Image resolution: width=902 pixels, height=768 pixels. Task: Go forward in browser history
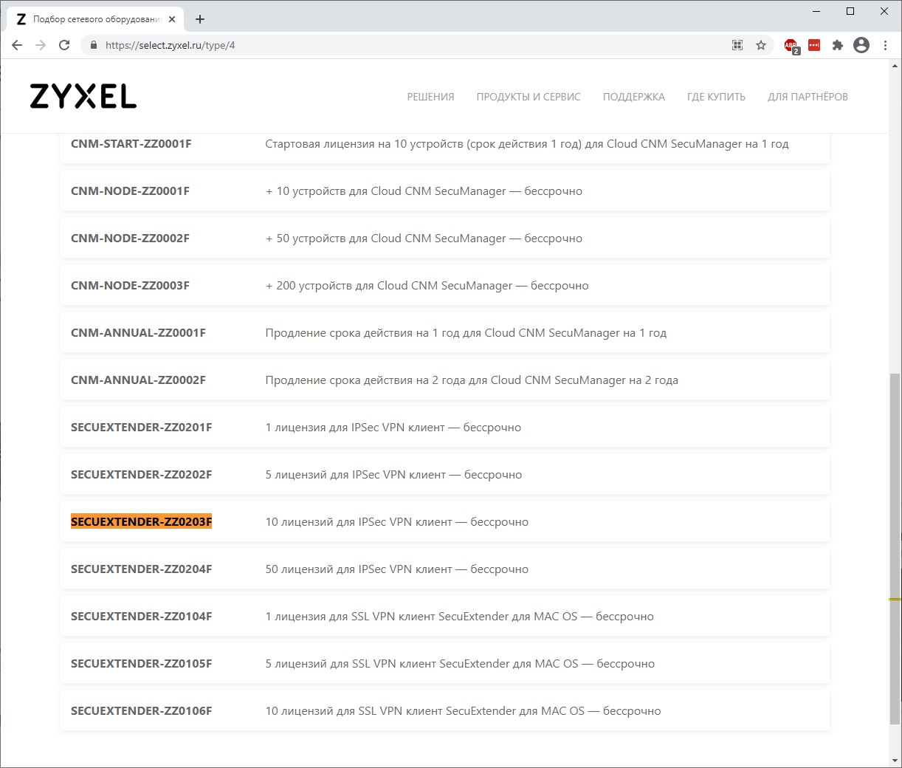41,45
